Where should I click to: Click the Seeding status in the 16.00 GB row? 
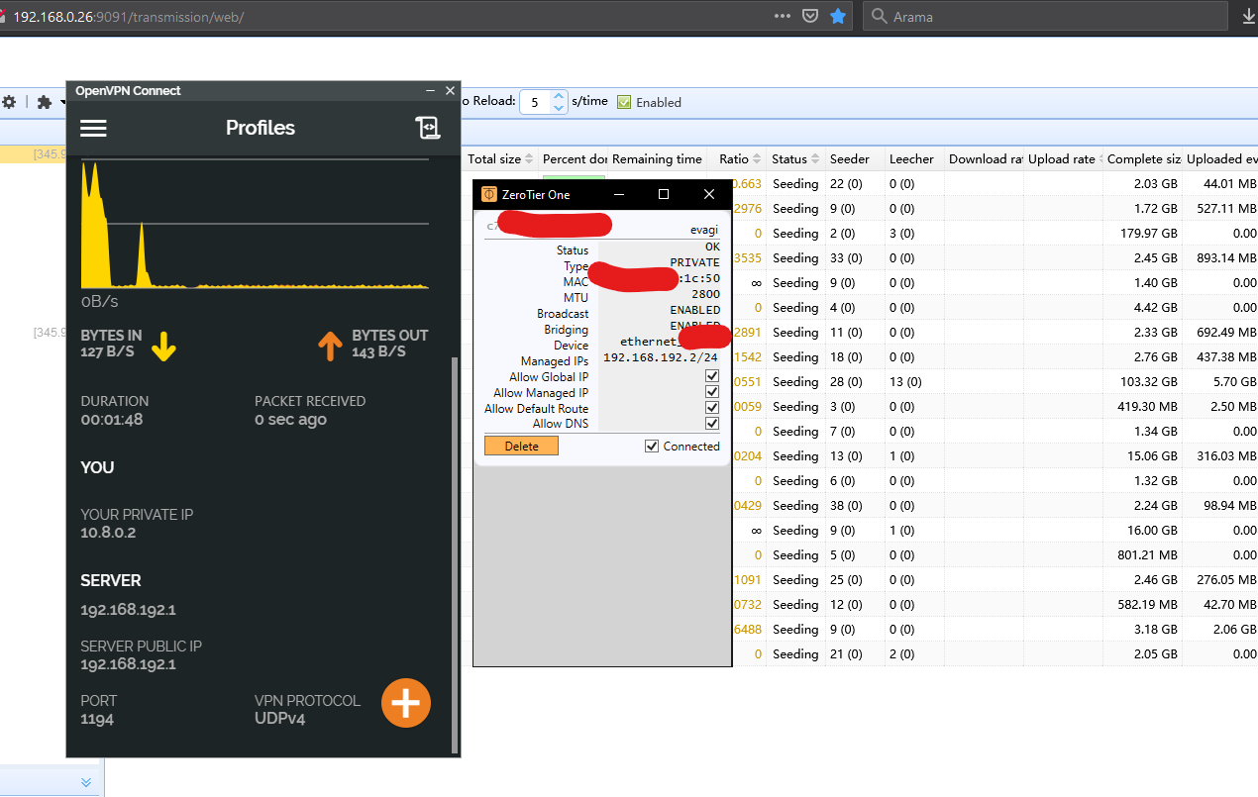click(795, 531)
